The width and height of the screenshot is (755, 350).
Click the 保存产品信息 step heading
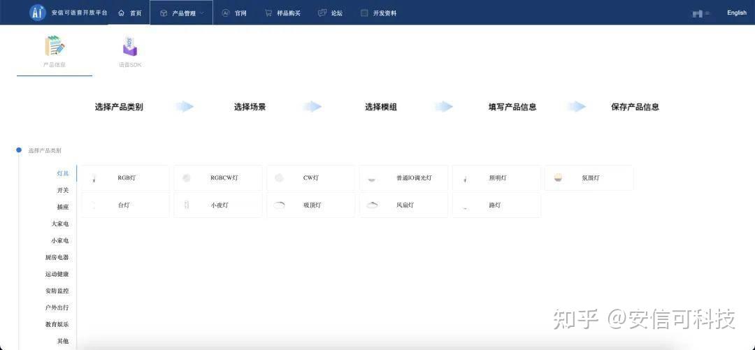coord(635,107)
